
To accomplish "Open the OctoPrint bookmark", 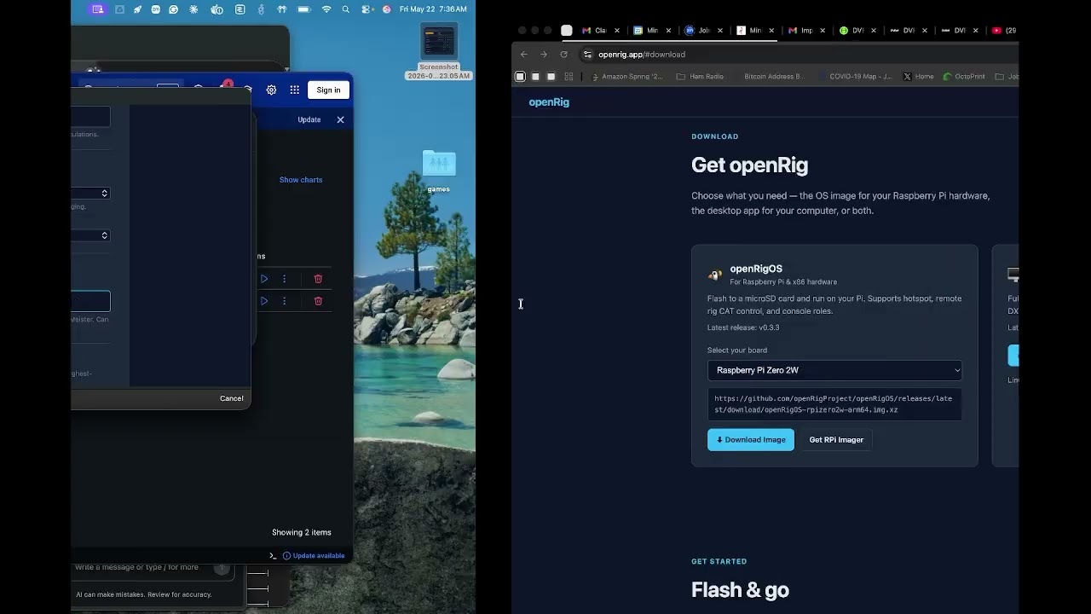I will point(963,77).
